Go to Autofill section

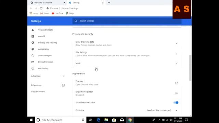tap(41, 36)
